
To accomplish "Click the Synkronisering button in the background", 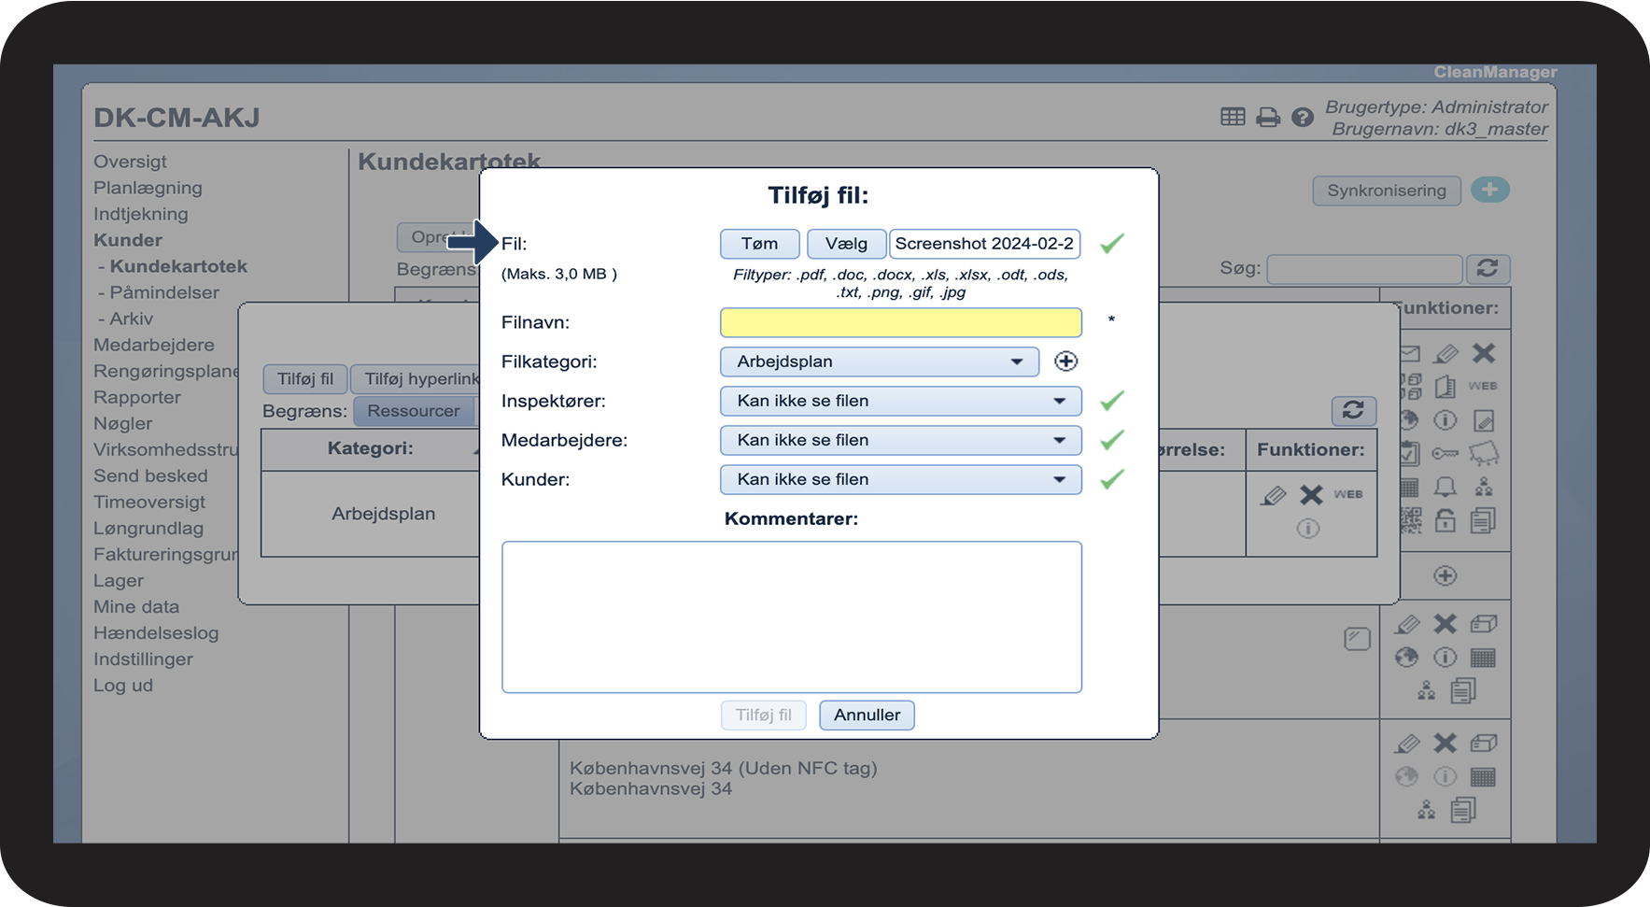I will [1387, 191].
